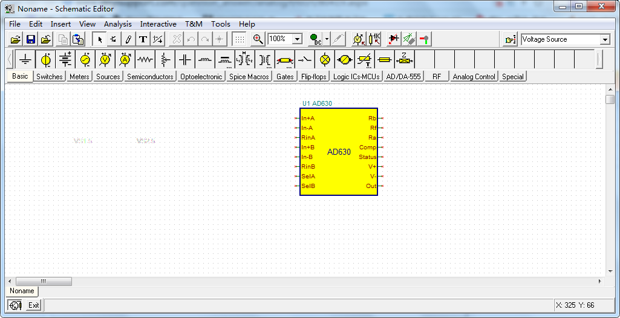Select the AD630 component on canvas
620x318 pixels.
coord(339,152)
